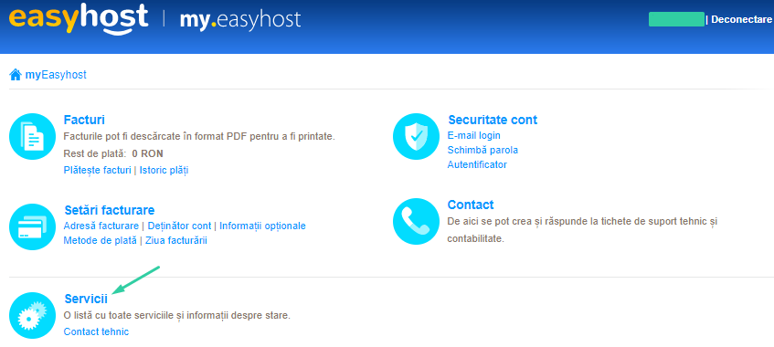Click the Securitate cont shield icon
Image resolution: width=774 pixels, height=347 pixels.
tap(416, 136)
